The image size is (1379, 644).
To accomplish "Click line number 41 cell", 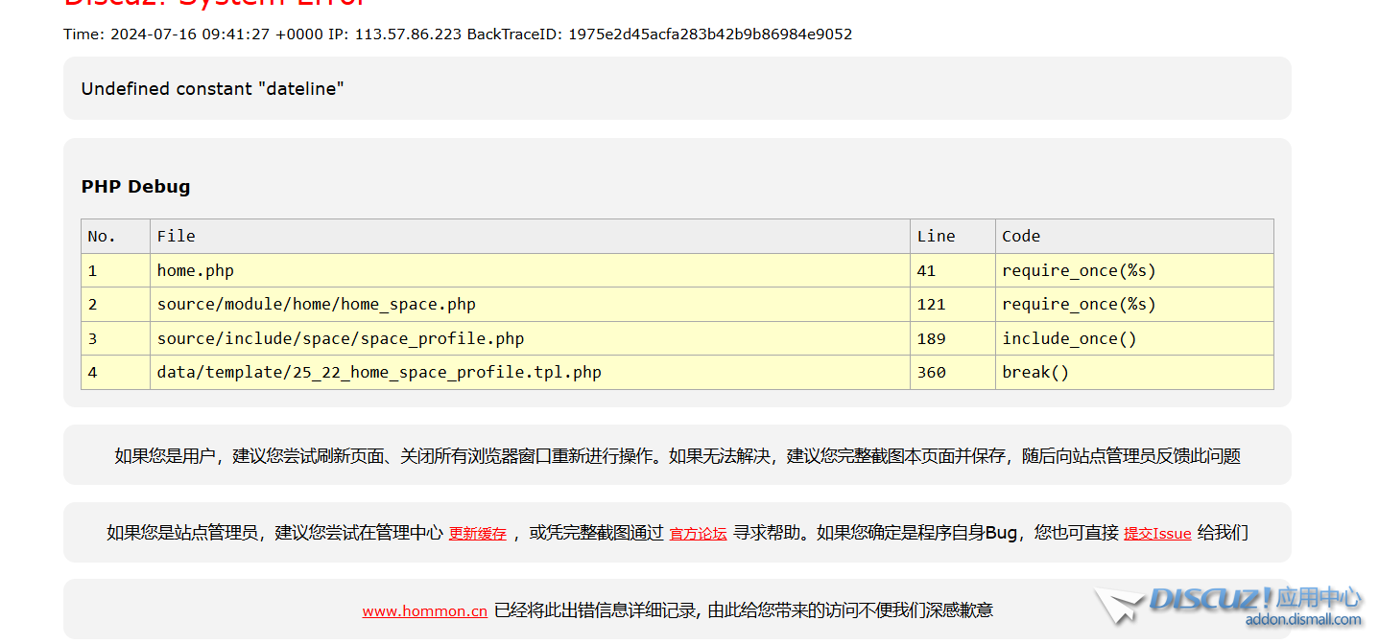I will [x=953, y=270].
